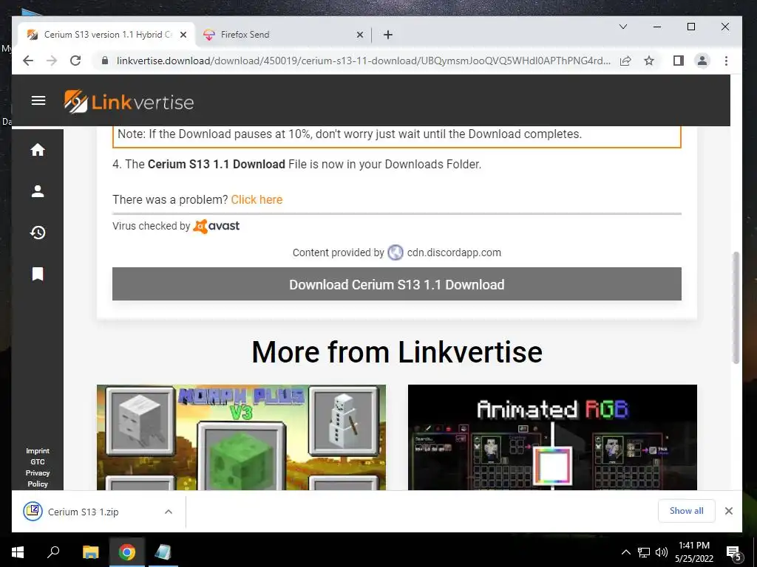Image resolution: width=757 pixels, height=567 pixels.
Task: View site info via the lock icon
Action: [x=105, y=61]
